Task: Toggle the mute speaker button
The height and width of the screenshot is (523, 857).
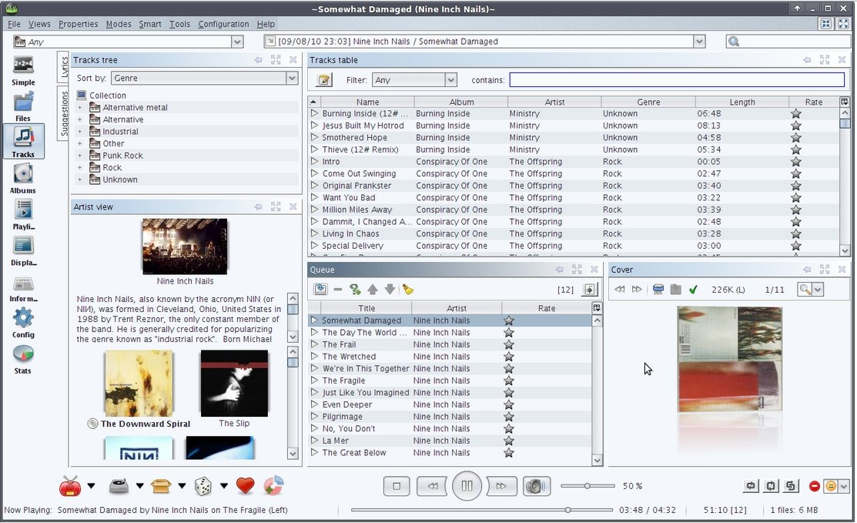Action: click(536, 486)
